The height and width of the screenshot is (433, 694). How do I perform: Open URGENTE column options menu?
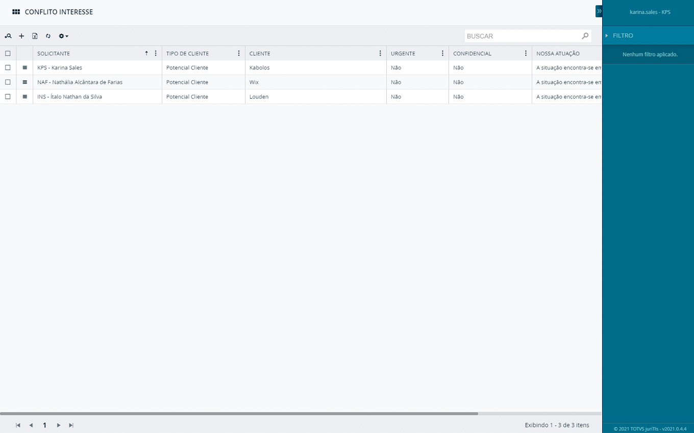coord(442,53)
